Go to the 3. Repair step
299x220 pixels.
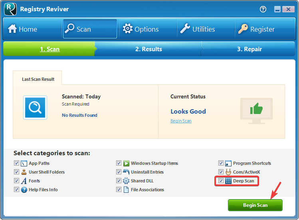(x=249, y=49)
